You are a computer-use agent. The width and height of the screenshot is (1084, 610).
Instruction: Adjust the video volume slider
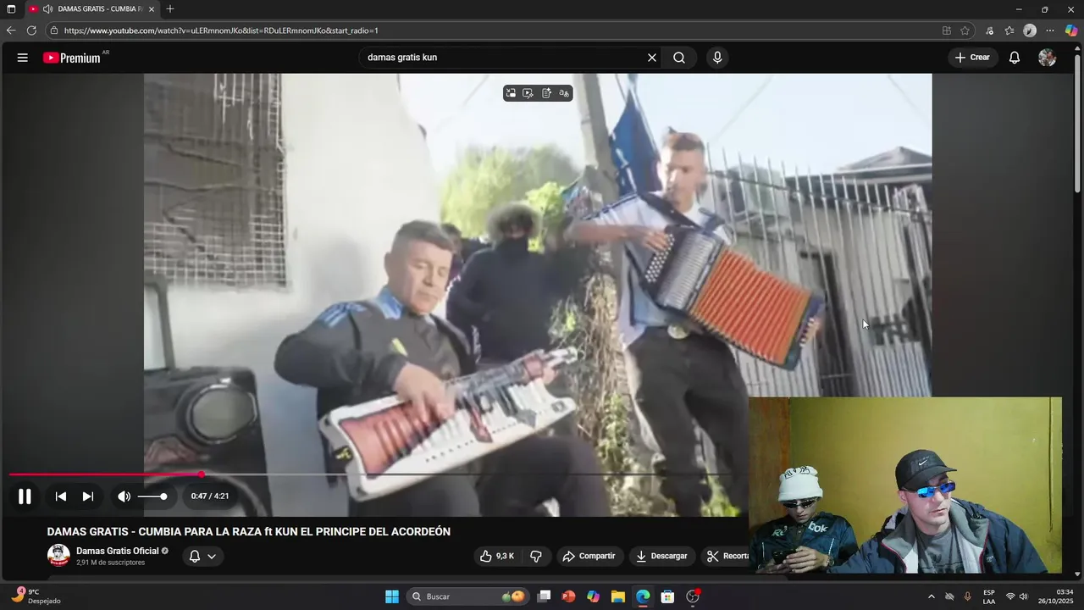[152, 496]
